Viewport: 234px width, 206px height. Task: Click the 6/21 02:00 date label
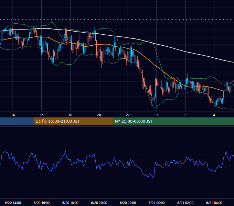click(185, 203)
